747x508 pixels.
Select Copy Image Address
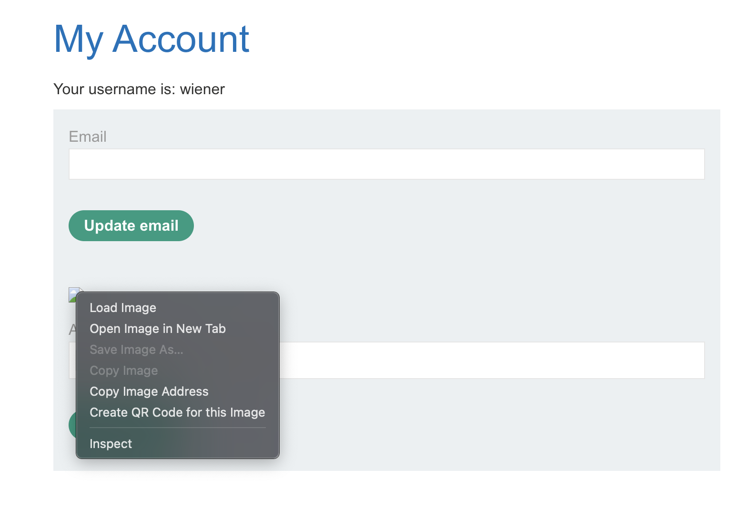[149, 391]
